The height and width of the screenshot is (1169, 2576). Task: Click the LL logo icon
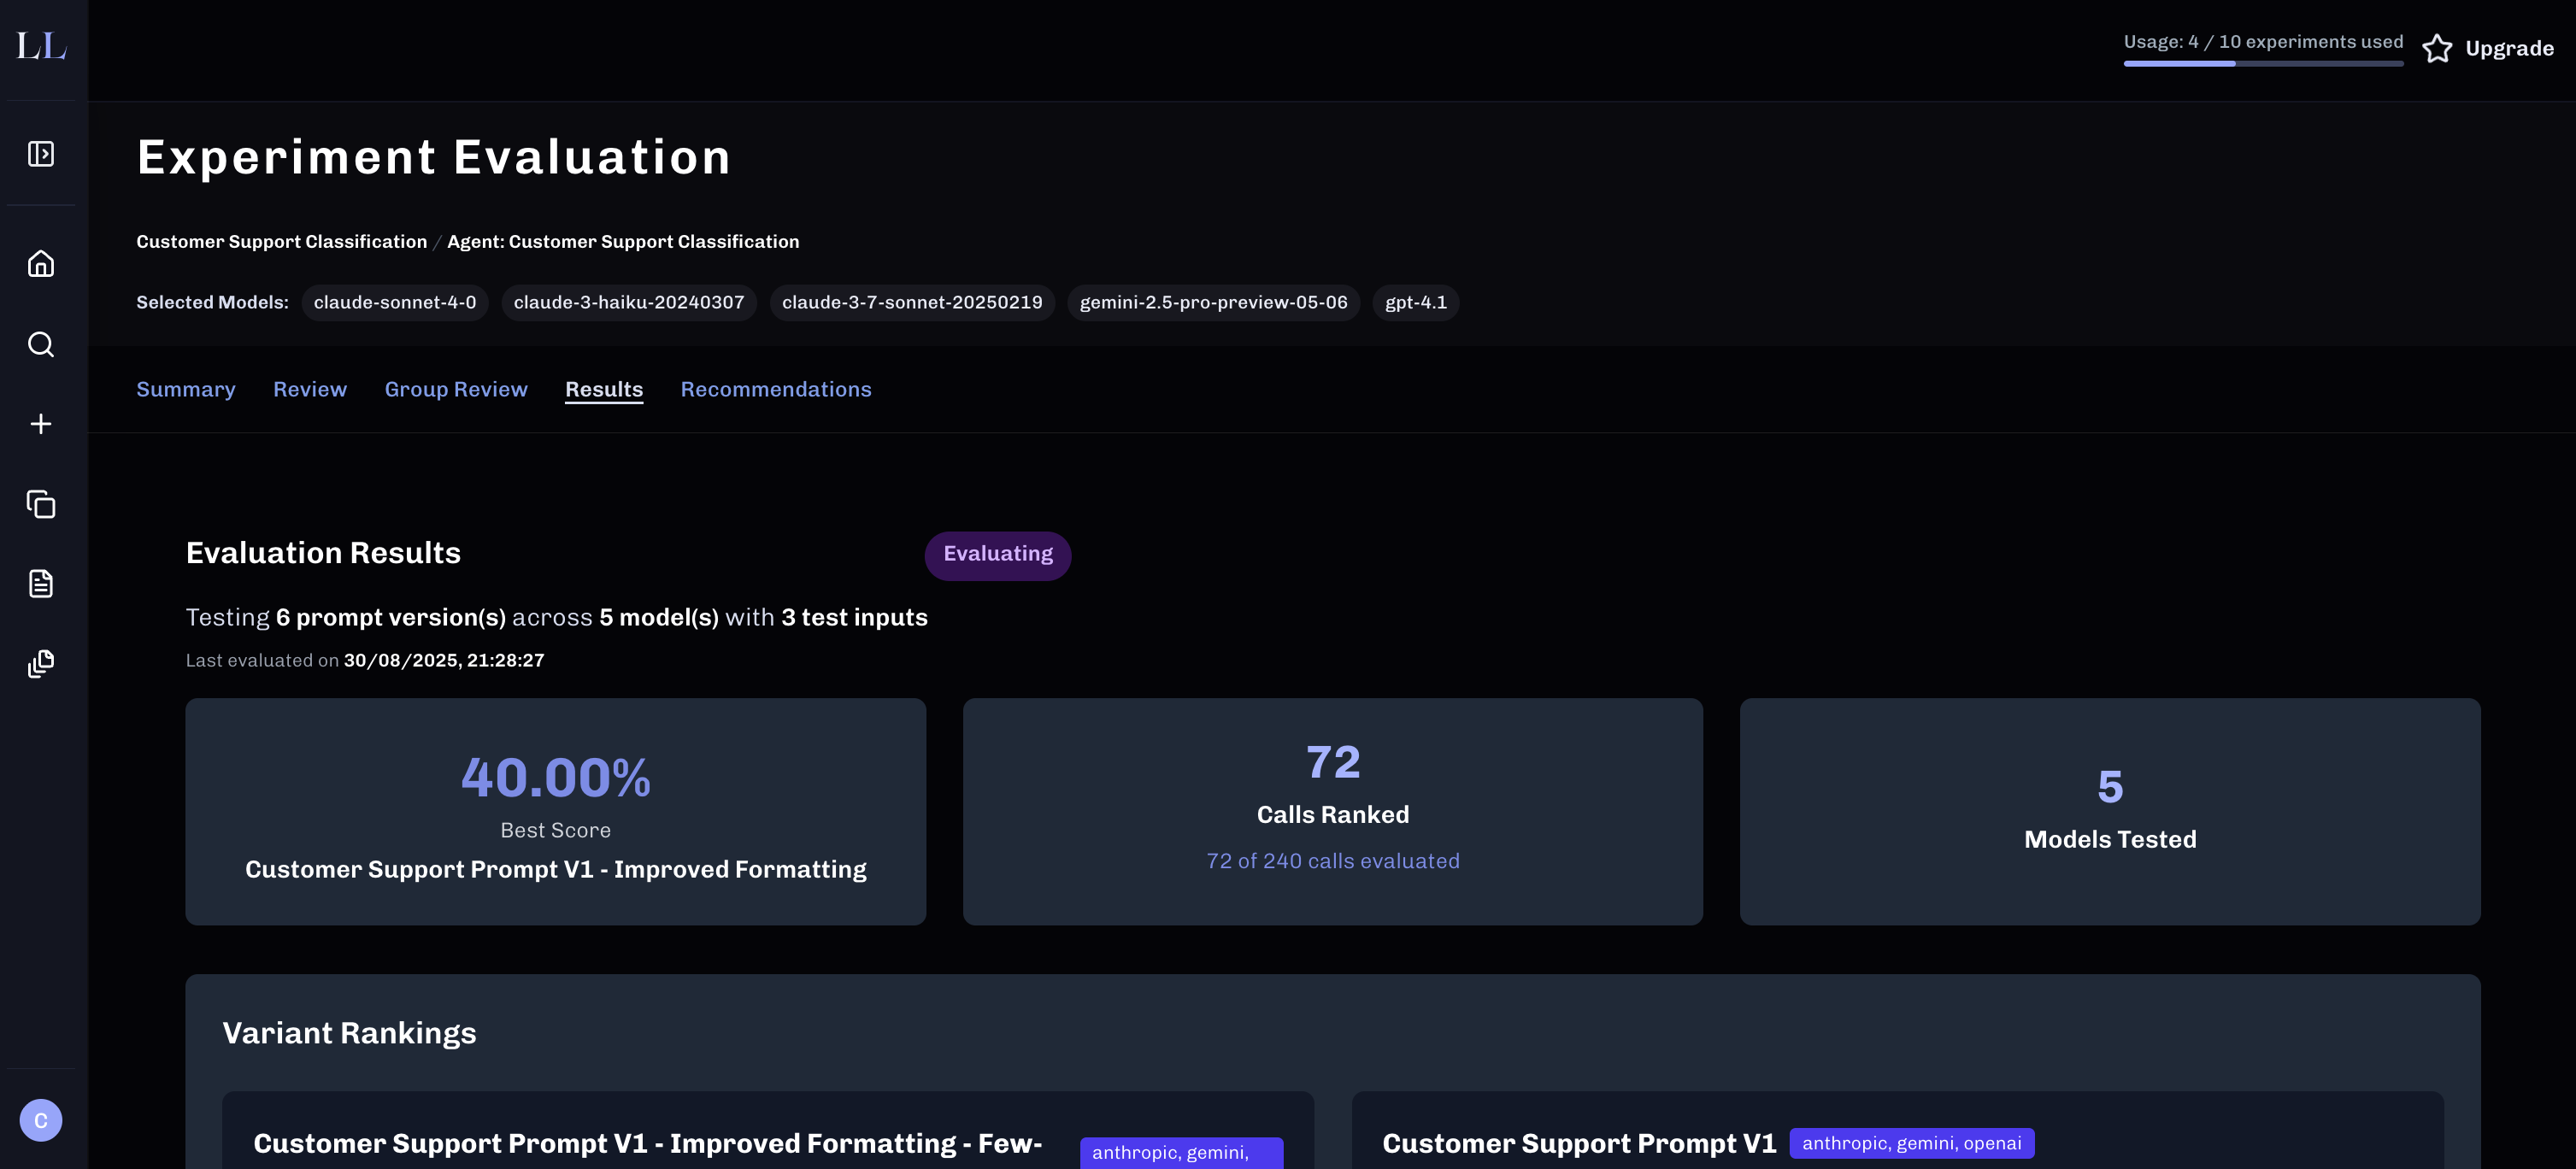(x=41, y=46)
